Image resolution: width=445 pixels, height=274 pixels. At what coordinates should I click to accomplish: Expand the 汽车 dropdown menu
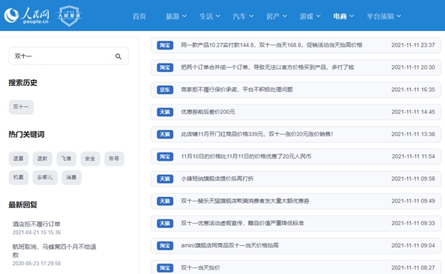point(243,16)
